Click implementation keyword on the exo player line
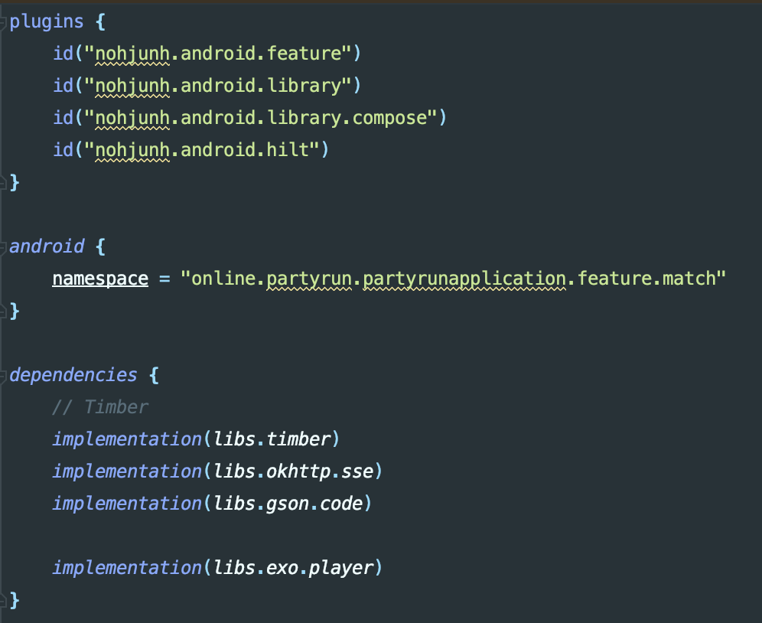Screen dimensions: 762x623 click(x=127, y=568)
